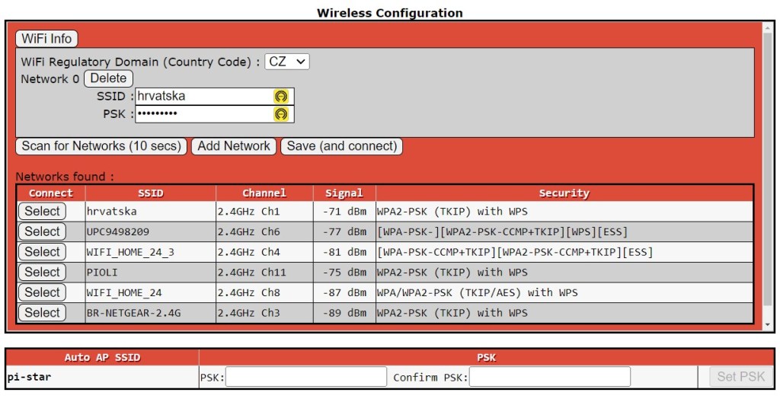Viewport: 780px width, 402px height.
Task: Click the scrollbar down arrow
Action: (768, 325)
